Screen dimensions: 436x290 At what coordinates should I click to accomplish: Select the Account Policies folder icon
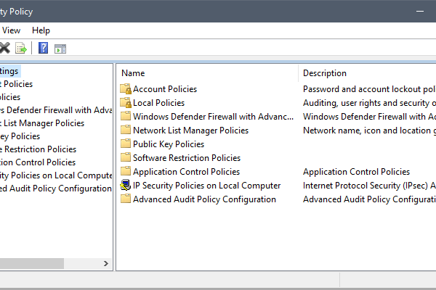point(126,89)
